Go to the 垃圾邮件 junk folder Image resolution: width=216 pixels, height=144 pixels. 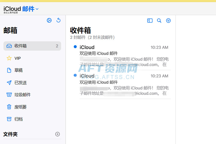(22, 95)
